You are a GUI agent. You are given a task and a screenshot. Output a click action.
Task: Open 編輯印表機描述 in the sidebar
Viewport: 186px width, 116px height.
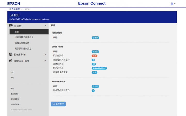click(x=22, y=43)
